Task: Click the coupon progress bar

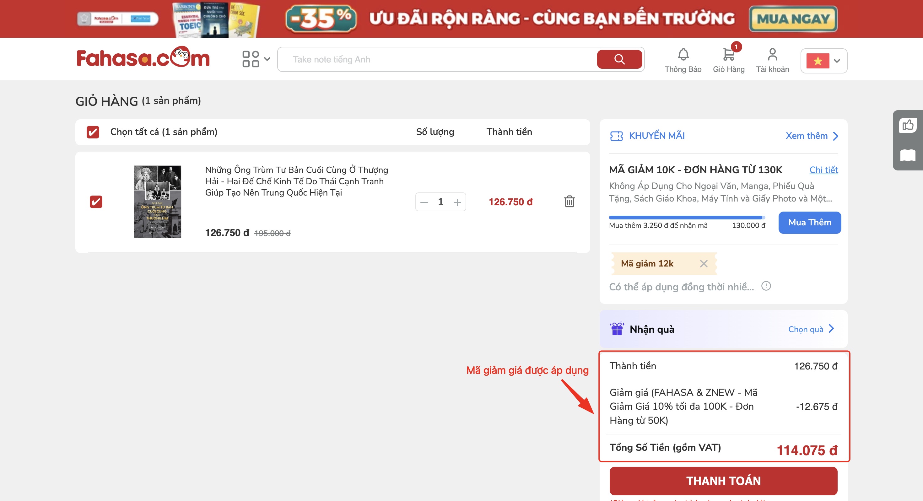Action: [687, 218]
